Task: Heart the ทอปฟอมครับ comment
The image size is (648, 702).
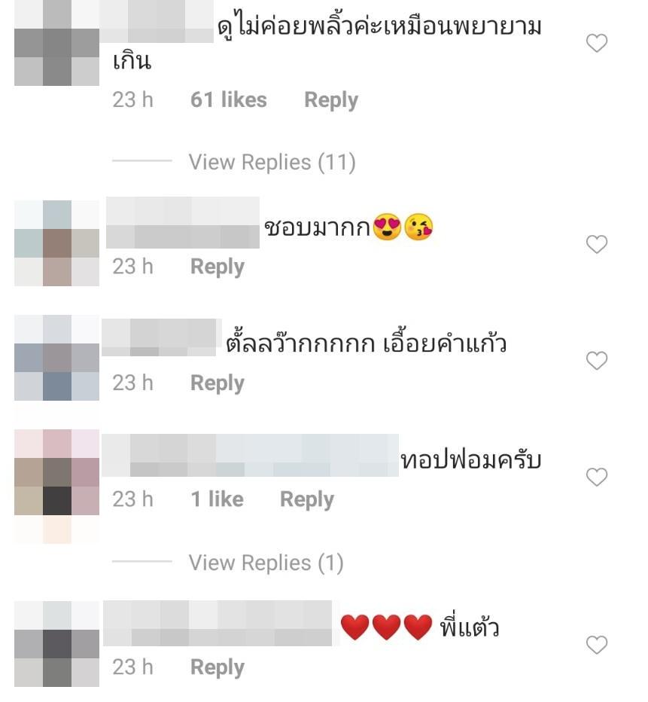Action: (597, 477)
